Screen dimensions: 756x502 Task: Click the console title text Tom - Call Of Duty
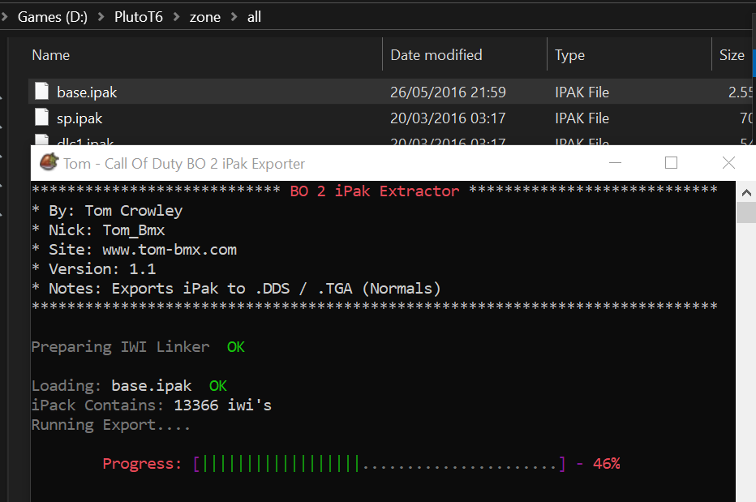click(184, 164)
